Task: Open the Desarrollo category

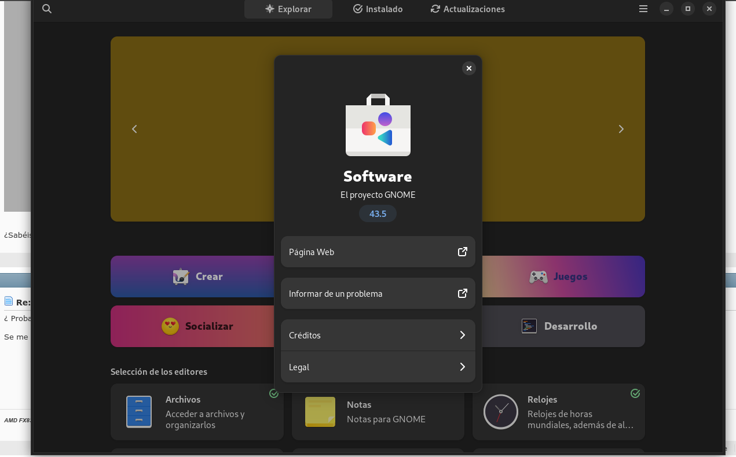Action: [562, 326]
